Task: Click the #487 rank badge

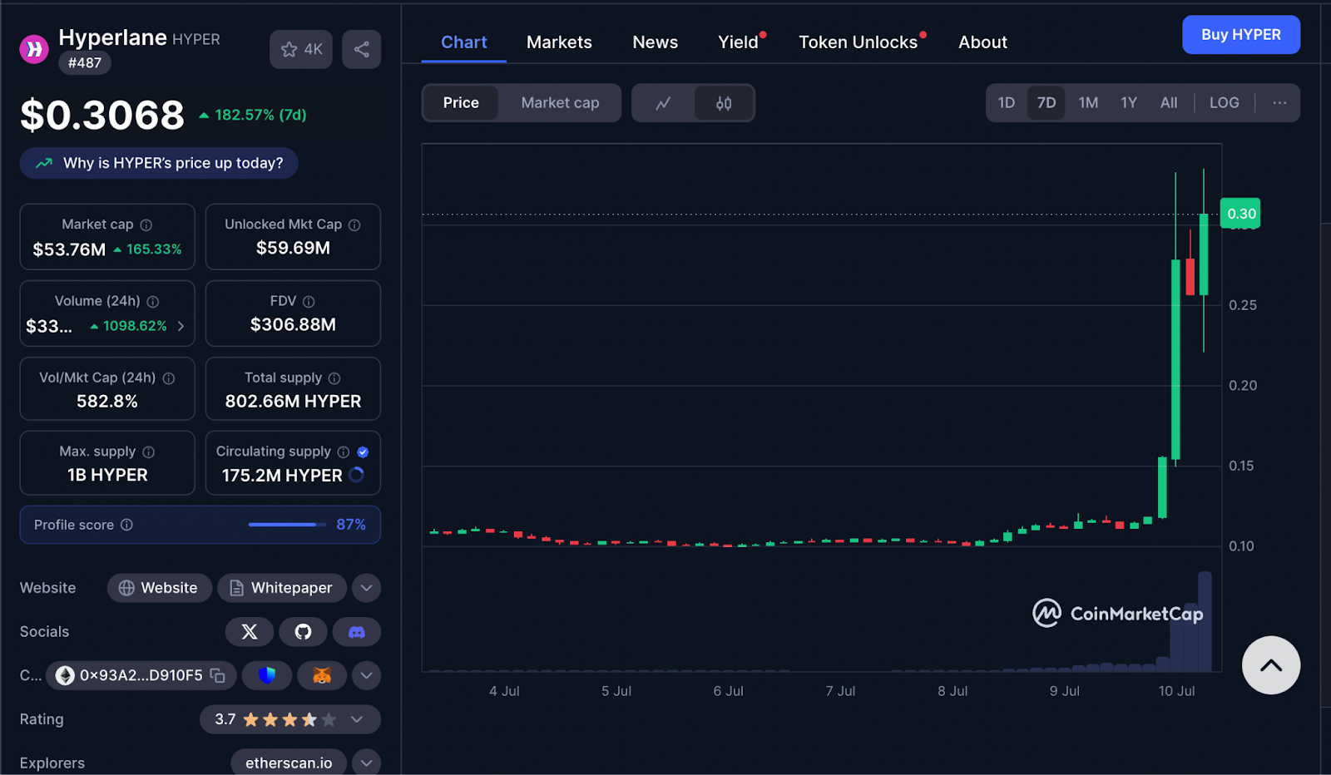Action: pos(85,62)
